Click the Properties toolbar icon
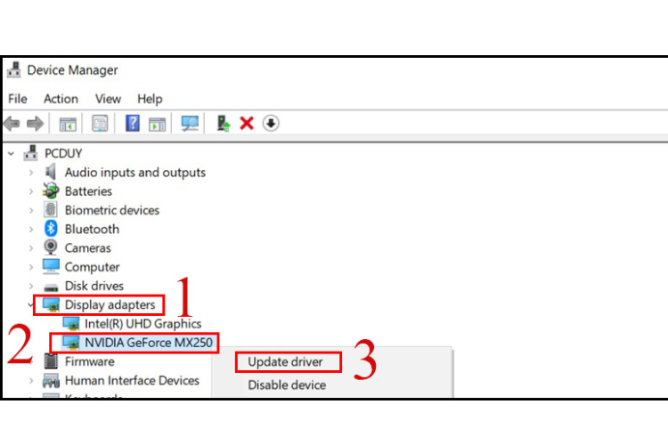 [x=100, y=124]
